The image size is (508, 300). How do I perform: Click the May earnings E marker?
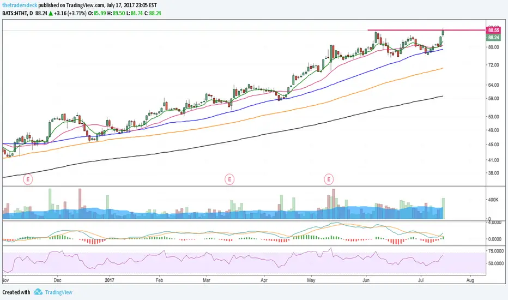pos(329,179)
